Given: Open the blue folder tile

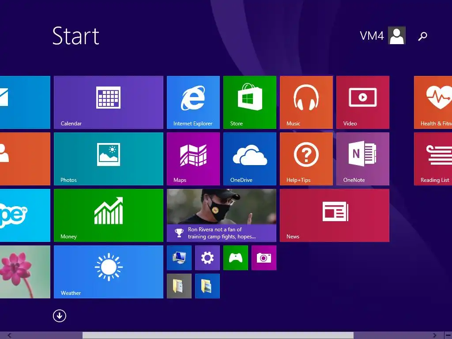Looking at the screenshot, I should tap(207, 286).
